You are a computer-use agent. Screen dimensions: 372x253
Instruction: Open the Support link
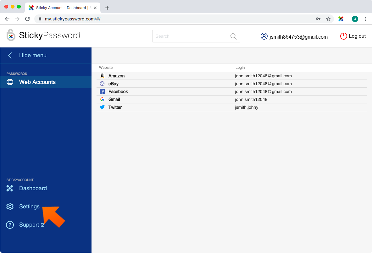[29, 225]
